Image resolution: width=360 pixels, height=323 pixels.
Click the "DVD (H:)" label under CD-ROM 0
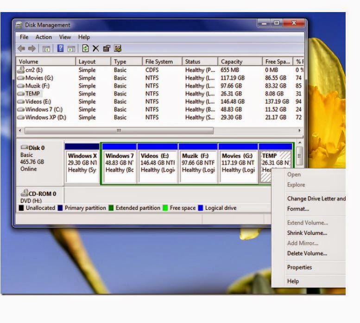point(31,201)
